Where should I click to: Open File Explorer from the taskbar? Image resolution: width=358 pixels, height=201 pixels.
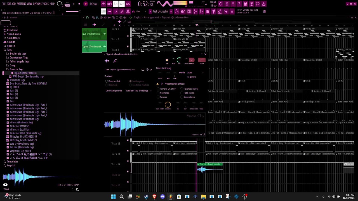[203, 197]
